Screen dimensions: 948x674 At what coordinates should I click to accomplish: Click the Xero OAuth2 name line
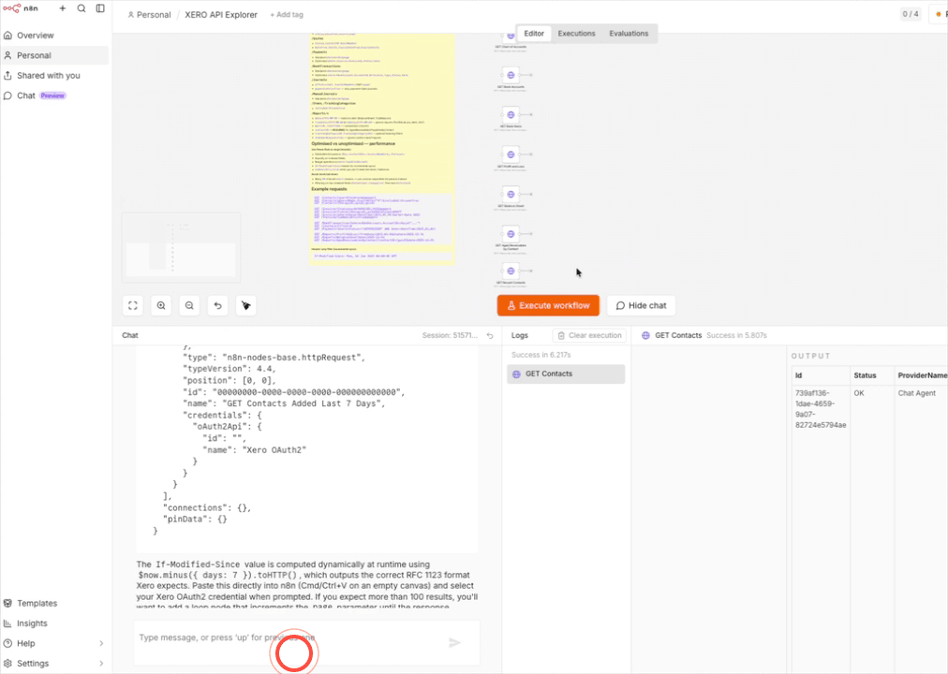pos(254,450)
